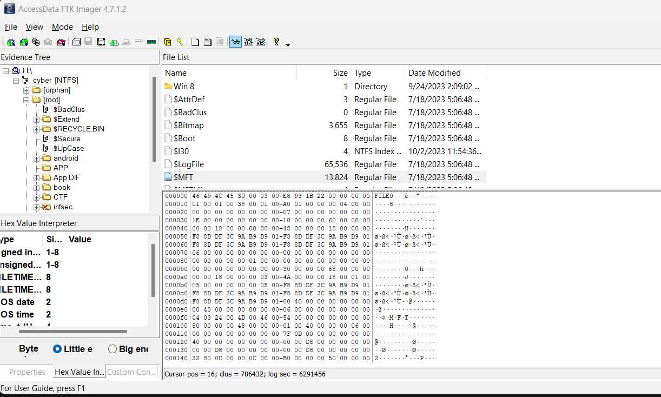
Task: Open Image Mounting from the toolbar
Action: tap(36, 42)
